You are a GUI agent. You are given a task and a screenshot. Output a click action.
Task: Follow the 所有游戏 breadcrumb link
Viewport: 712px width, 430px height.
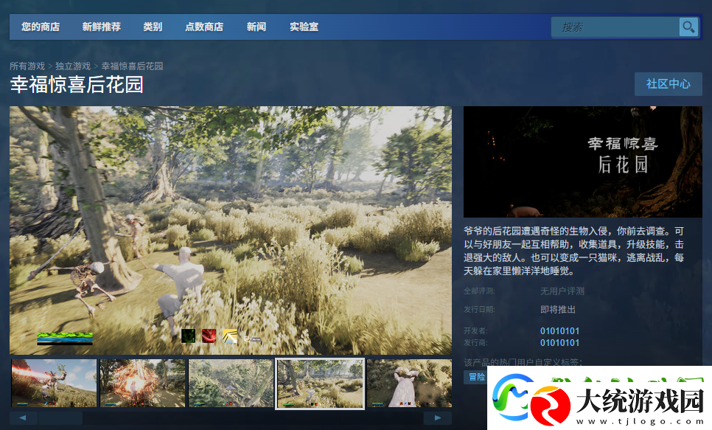pyautogui.click(x=27, y=66)
